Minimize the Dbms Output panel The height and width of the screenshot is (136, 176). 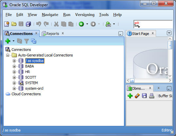[169, 88]
